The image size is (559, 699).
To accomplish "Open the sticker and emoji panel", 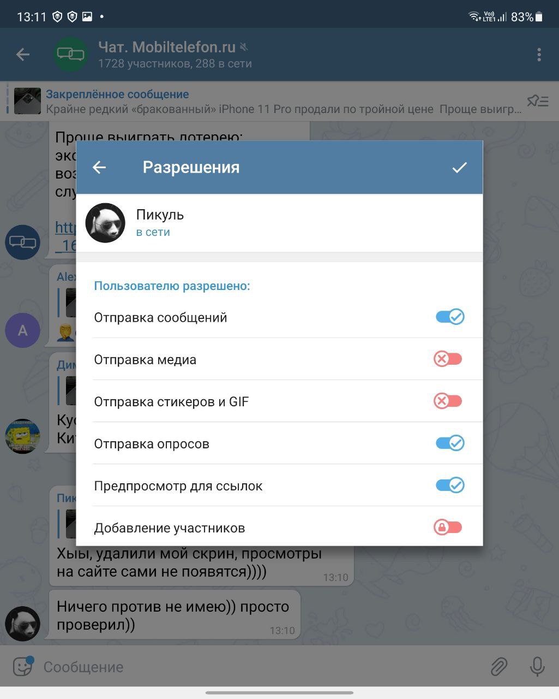I will (x=23, y=666).
